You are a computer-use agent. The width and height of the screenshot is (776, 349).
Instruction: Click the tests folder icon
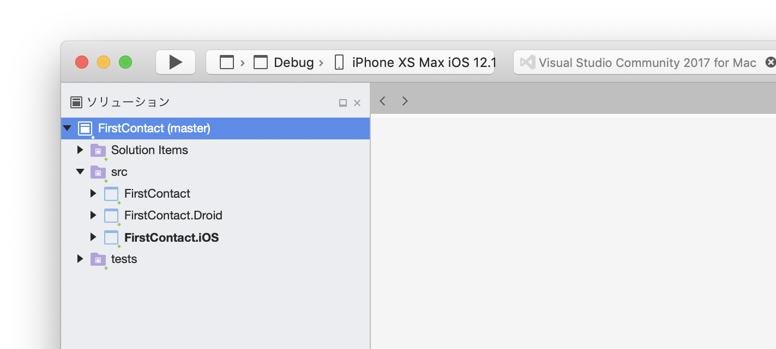pyautogui.click(x=98, y=259)
